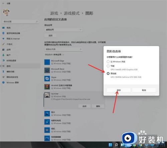The width and height of the screenshot is (167, 148).
Task: Click the Microsoft Store app icon
Action: click(47, 70)
